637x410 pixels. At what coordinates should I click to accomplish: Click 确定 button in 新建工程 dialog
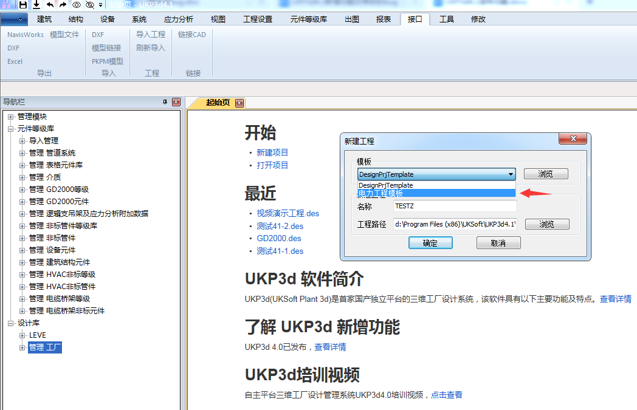click(x=430, y=243)
